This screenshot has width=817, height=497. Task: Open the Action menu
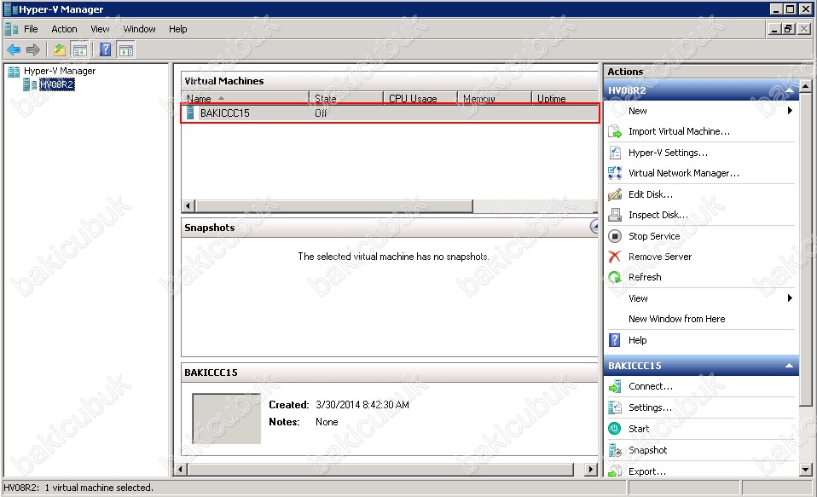click(64, 29)
